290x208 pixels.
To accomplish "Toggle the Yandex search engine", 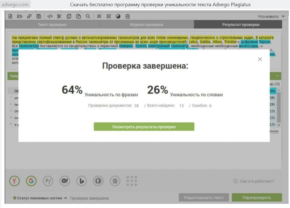I will point(14,181).
